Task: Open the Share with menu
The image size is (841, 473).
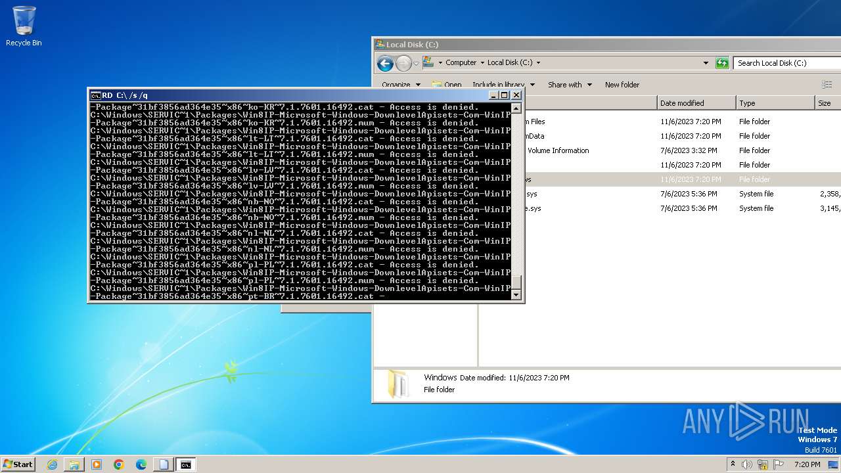Action: pyautogui.click(x=570, y=85)
